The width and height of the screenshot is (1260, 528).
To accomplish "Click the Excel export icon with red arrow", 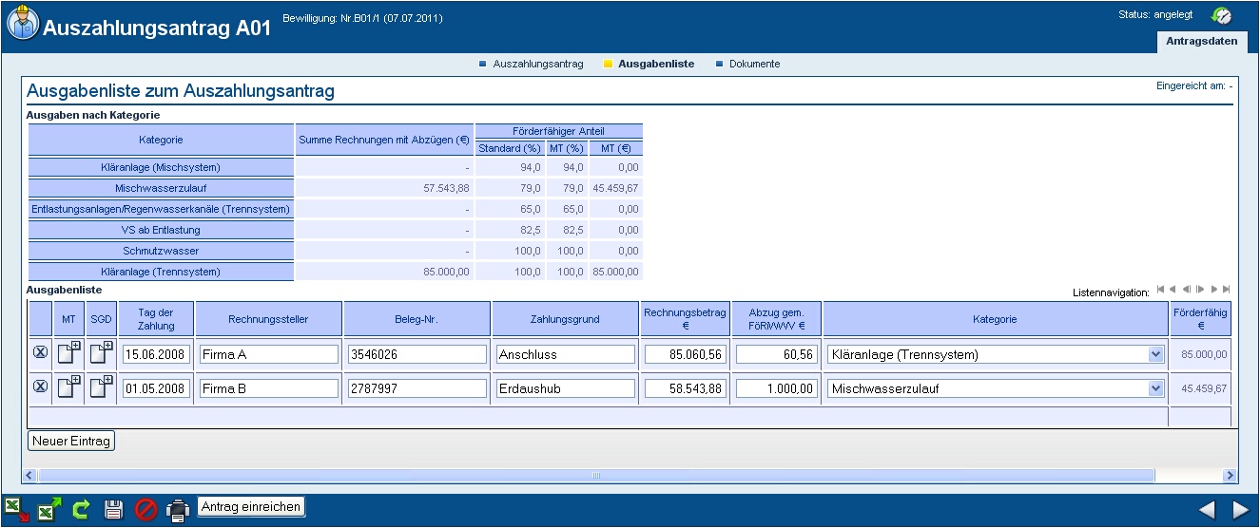I will click(x=17, y=509).
